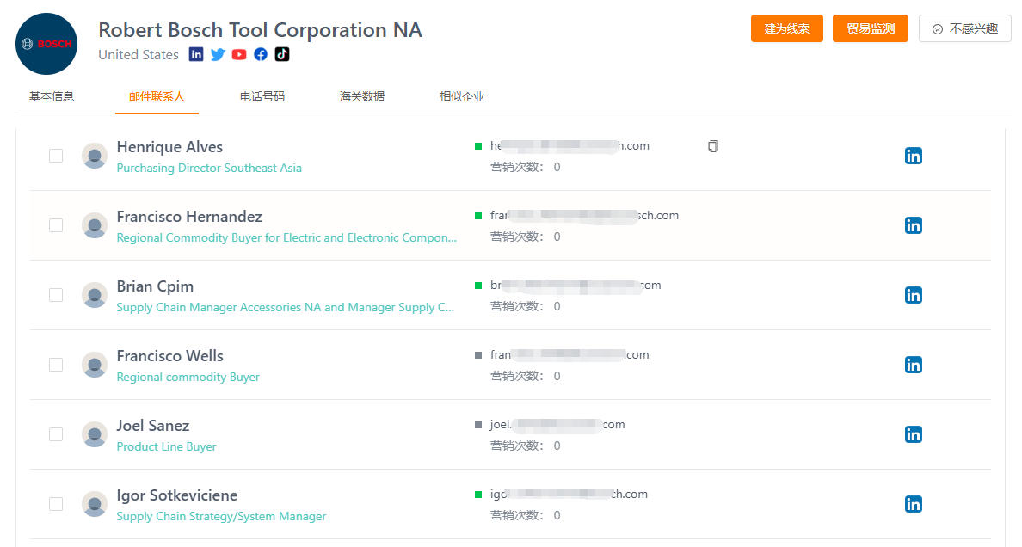Click Brian Cpim's blurred email address
The height and width of the screenshot is (547, 1022).
click(x=576, y=286)
